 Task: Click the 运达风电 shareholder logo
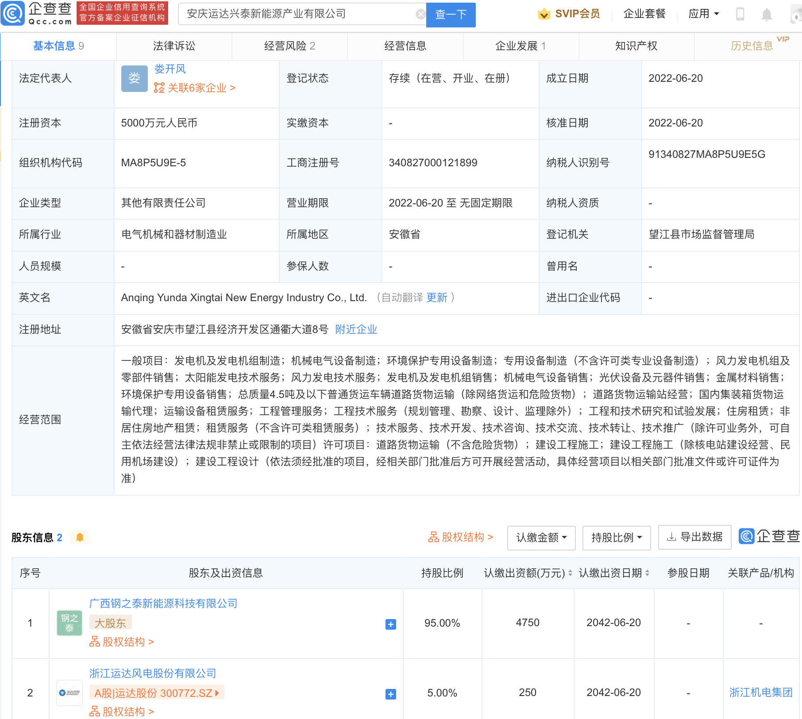69,693
